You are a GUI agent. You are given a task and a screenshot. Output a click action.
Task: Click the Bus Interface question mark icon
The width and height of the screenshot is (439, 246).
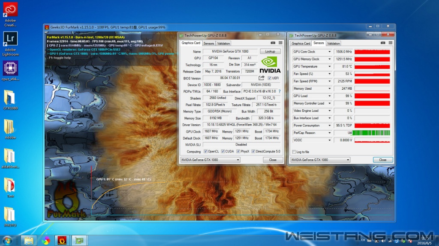tap(280, 91)
